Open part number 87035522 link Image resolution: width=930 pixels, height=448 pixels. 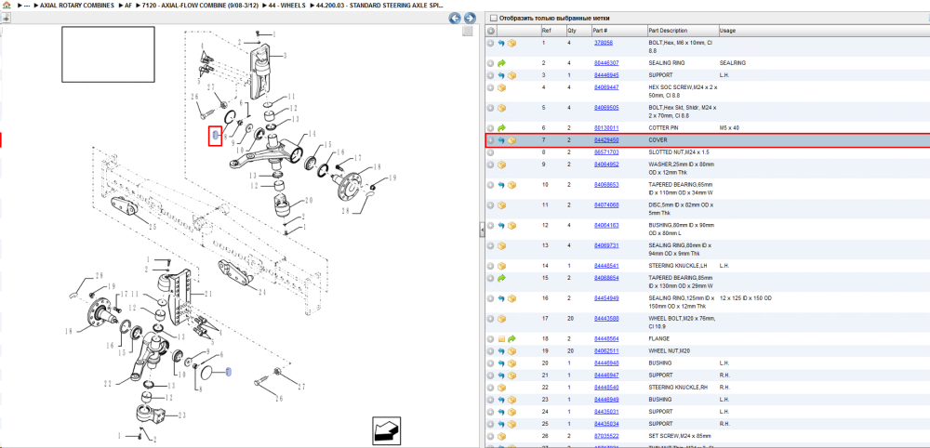[x=606, y=436]
